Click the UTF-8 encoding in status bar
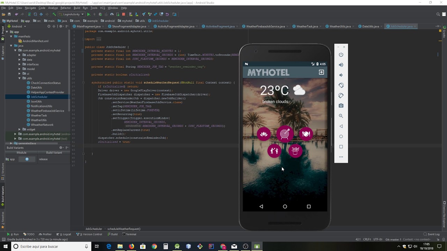This screenshot has width=447, height=251. pos(378,239)
